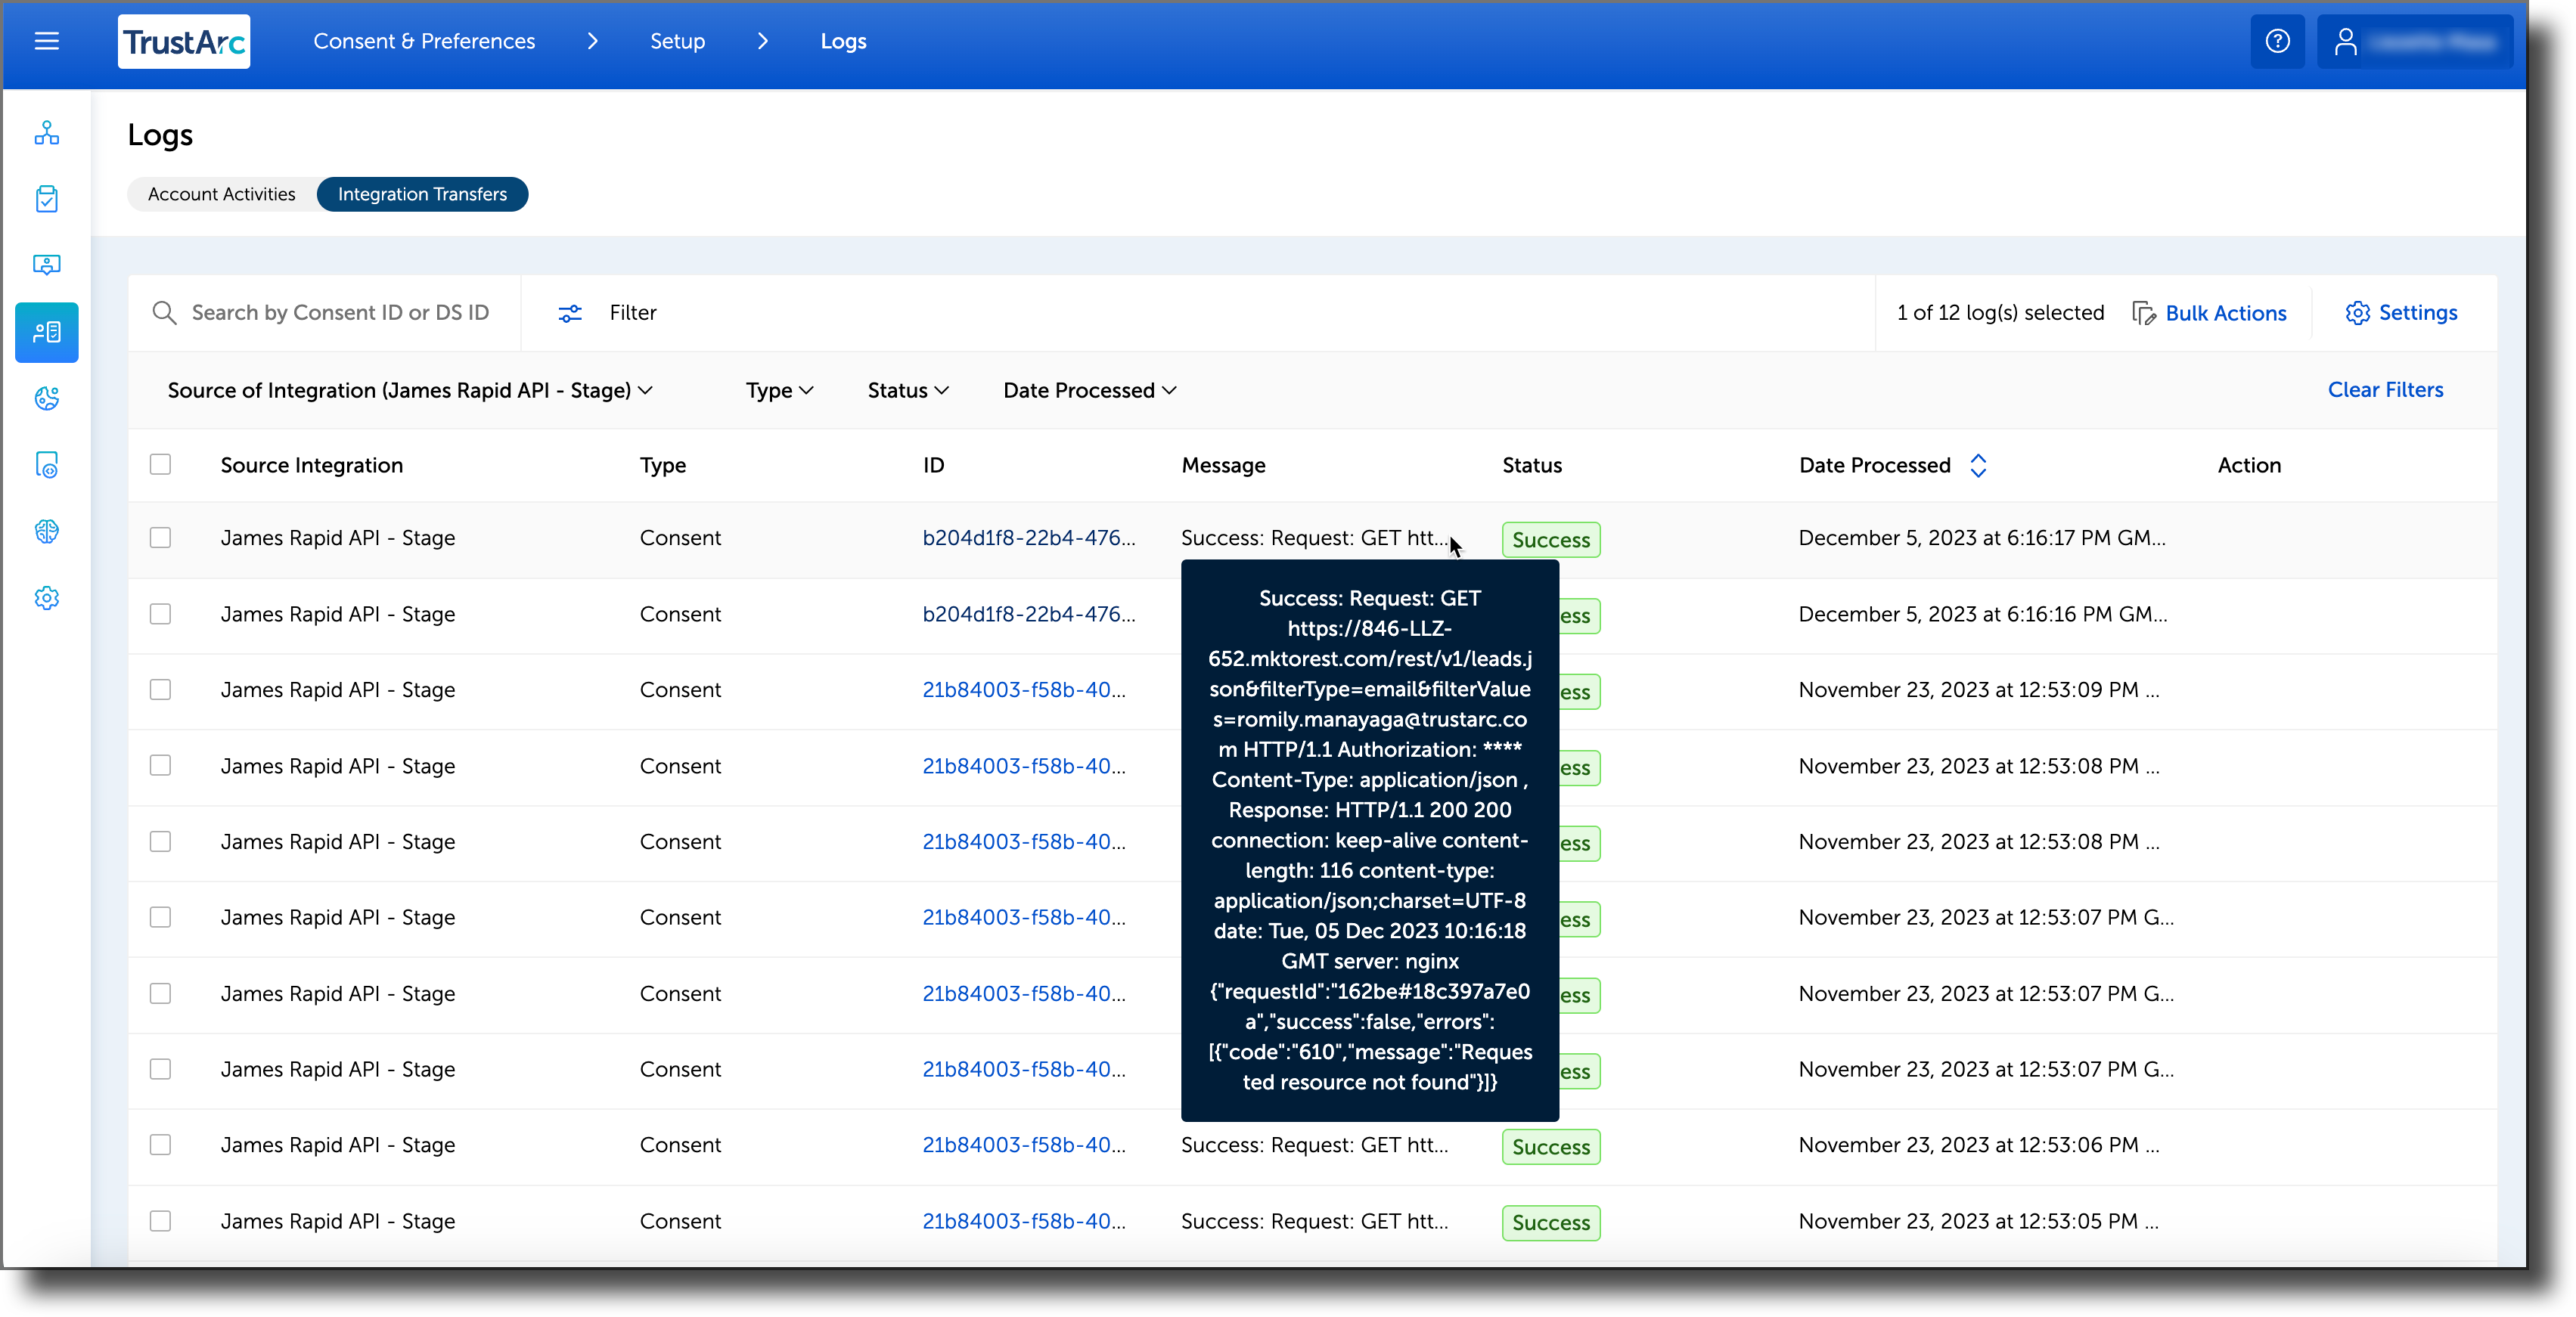
Task: Expand the Date Processed filter dropdown
Action: click(x=1090, y=390)
